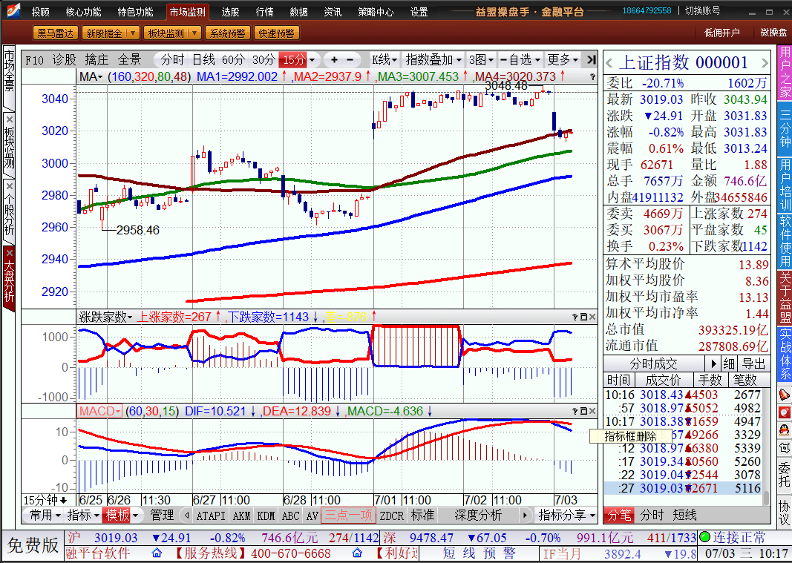Image resolution: width=792 pixels, height=563 pixels.
Task: Open the 15分钟 period selector at chart bottom
Action: pos(45,500)
